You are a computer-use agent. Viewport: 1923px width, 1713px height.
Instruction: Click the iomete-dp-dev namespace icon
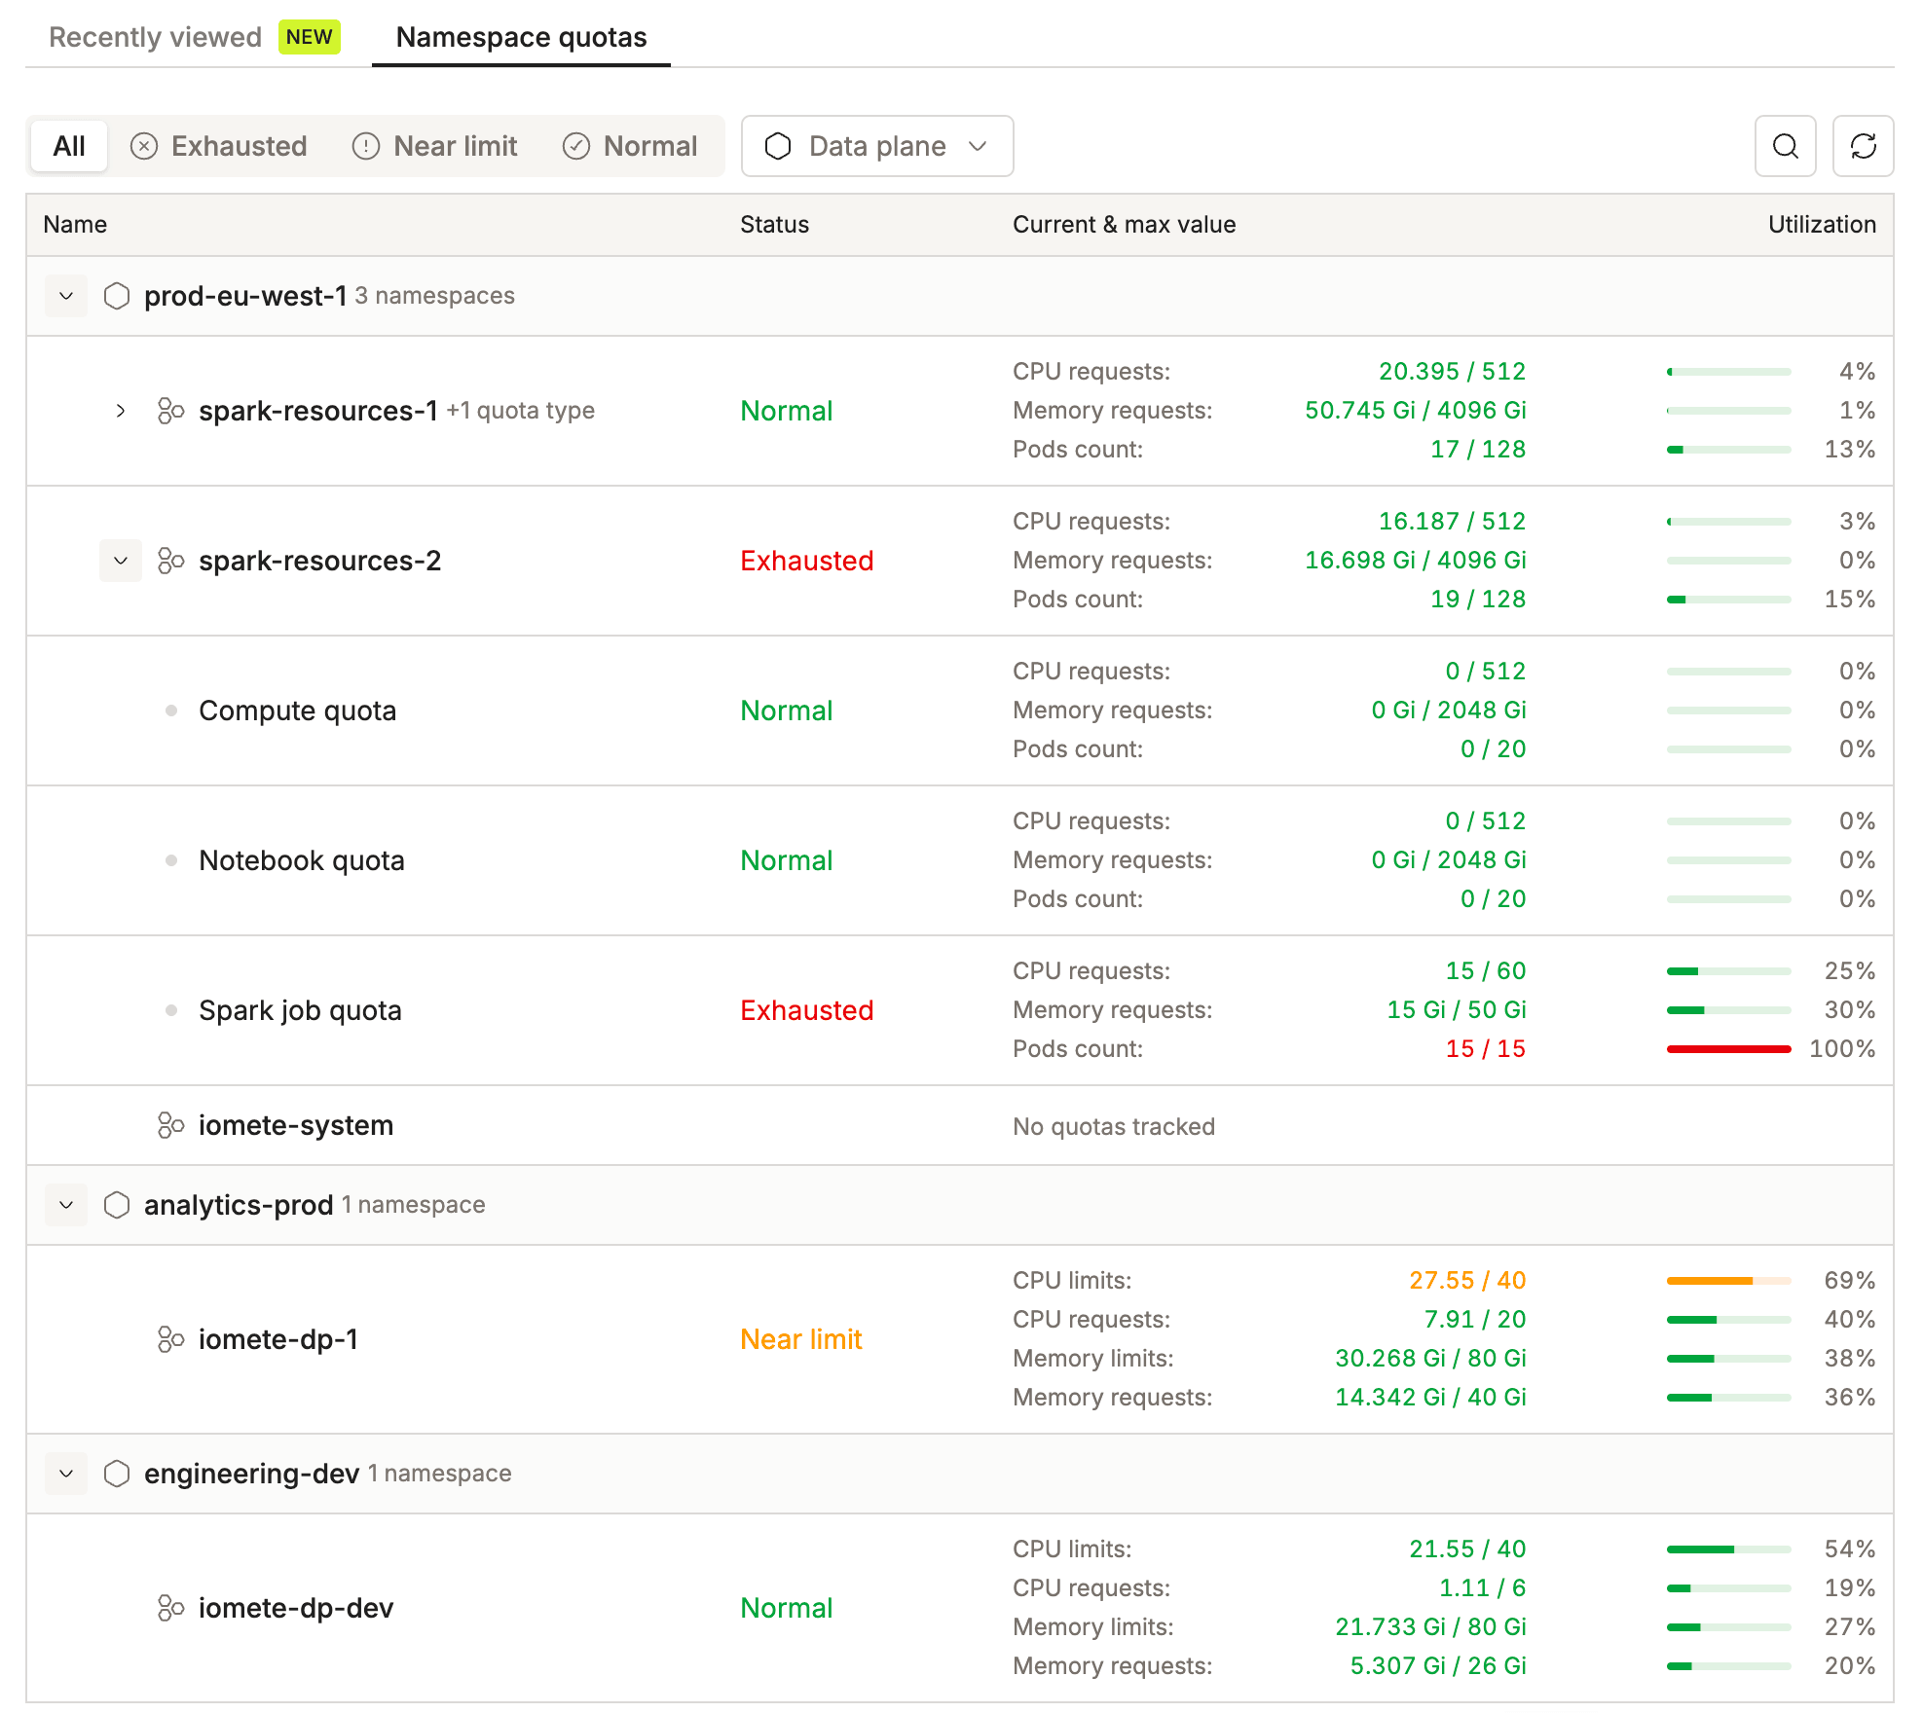point(171,1608)
